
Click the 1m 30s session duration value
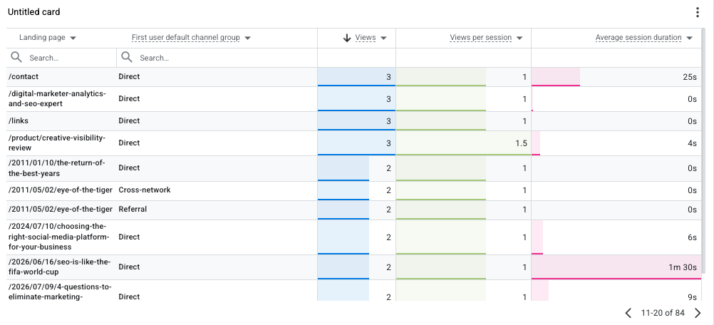(x=683, y=268)
